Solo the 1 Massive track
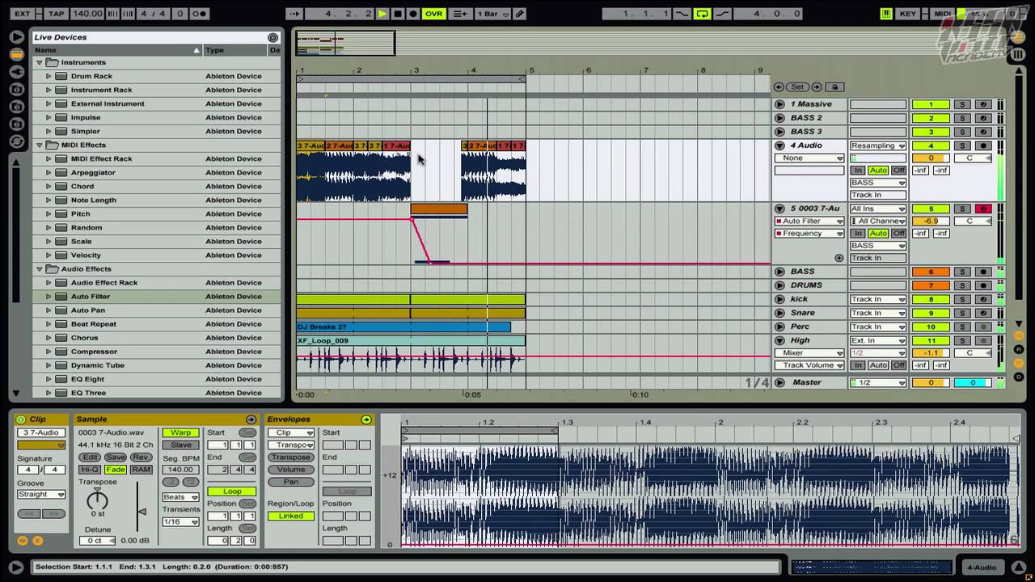The height and width of the screenshot is (582, 1035). (x=962, y=104)
